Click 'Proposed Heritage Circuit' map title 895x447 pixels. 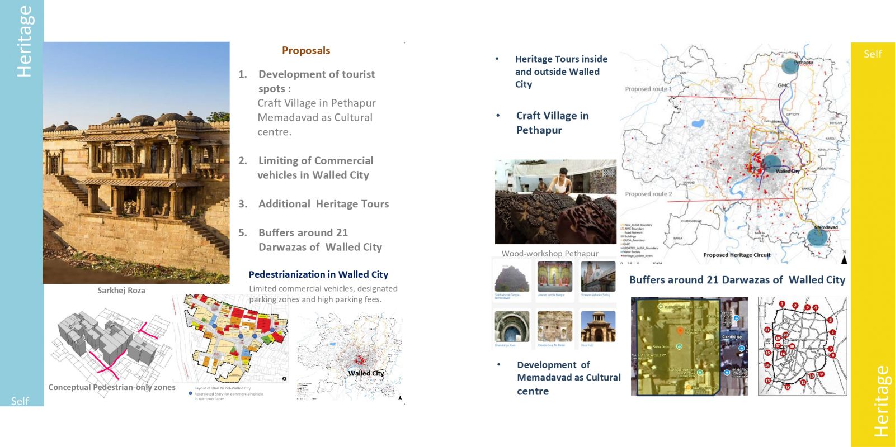(x=737, y=255)
